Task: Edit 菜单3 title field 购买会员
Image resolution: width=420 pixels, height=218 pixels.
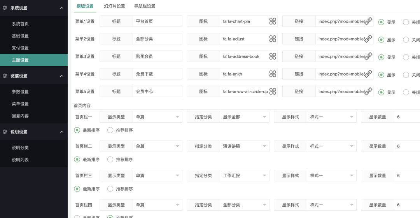Action: pyautogui.click(x=157, y=56)
